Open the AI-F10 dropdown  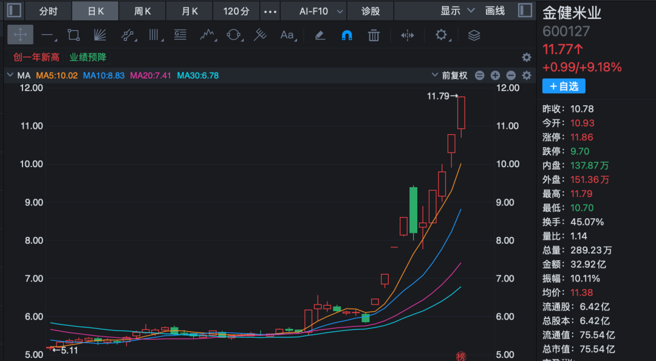pyautogui.click(x=321, y=11)
